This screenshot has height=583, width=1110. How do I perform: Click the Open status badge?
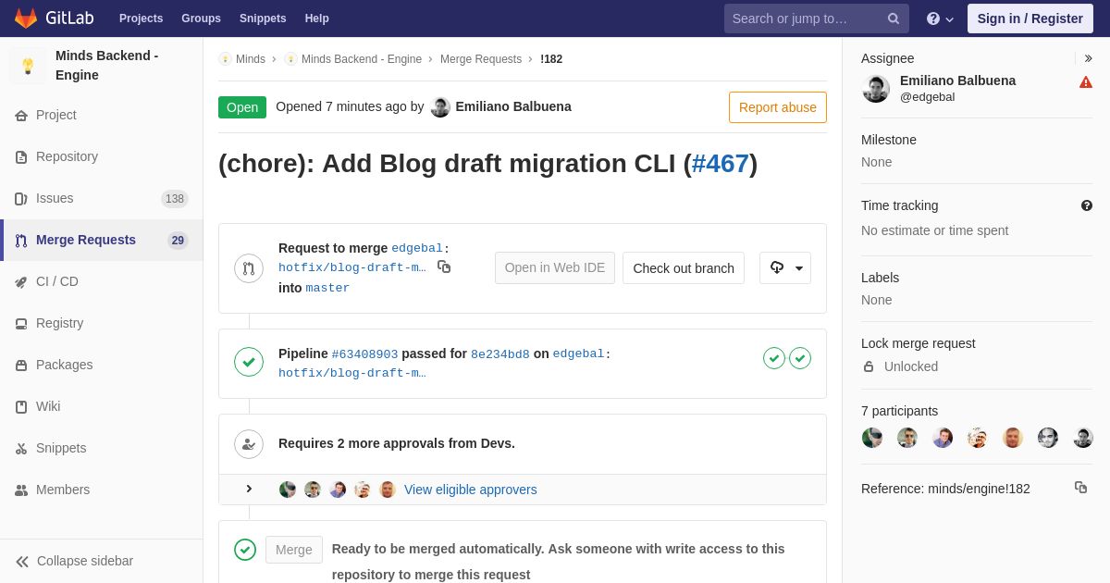click(x=242, y=107)
